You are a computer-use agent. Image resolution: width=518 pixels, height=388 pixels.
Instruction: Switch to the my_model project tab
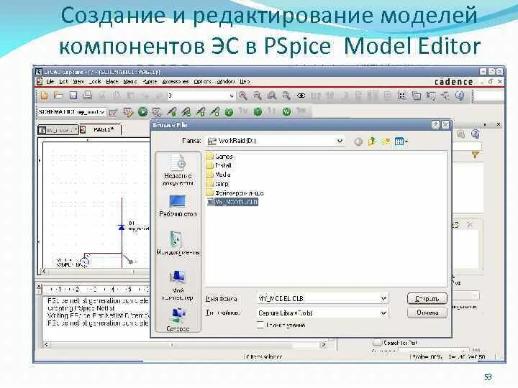click(x=58, y=130)
